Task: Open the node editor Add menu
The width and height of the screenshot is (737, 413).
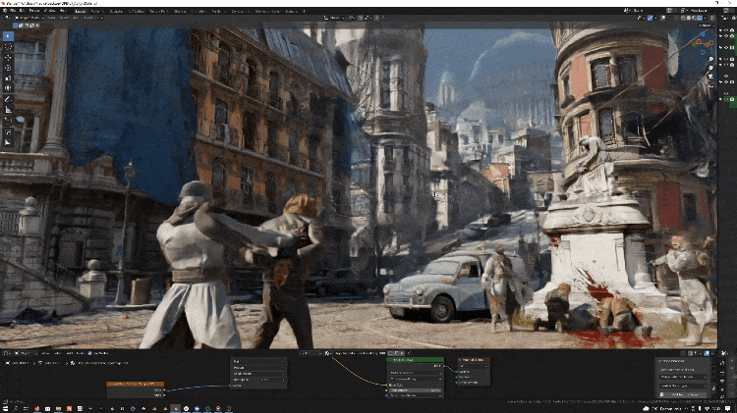Action: click(x=69, y=353)
